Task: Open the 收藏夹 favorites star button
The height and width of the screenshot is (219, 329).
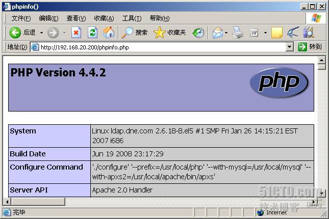Action: 170,33
